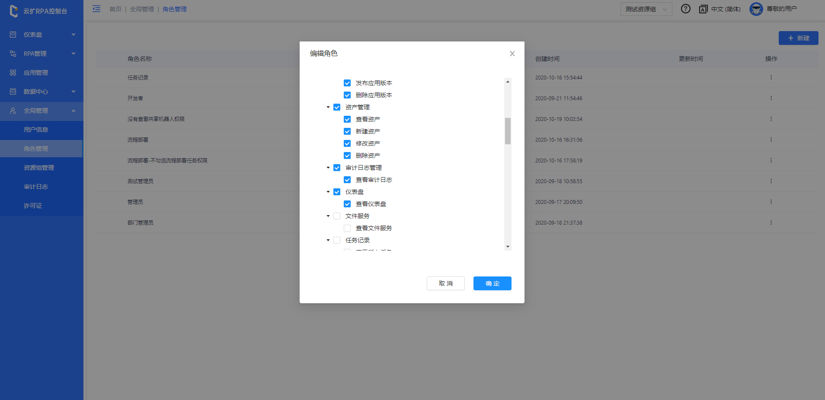Open more actions for 任务记录 row
Screen dimensions: 825x400
point(771,78)
